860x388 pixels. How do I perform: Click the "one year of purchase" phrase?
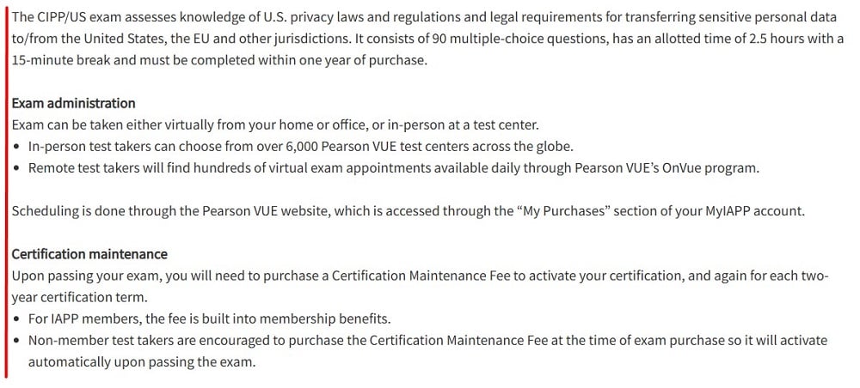pos(363,60)
